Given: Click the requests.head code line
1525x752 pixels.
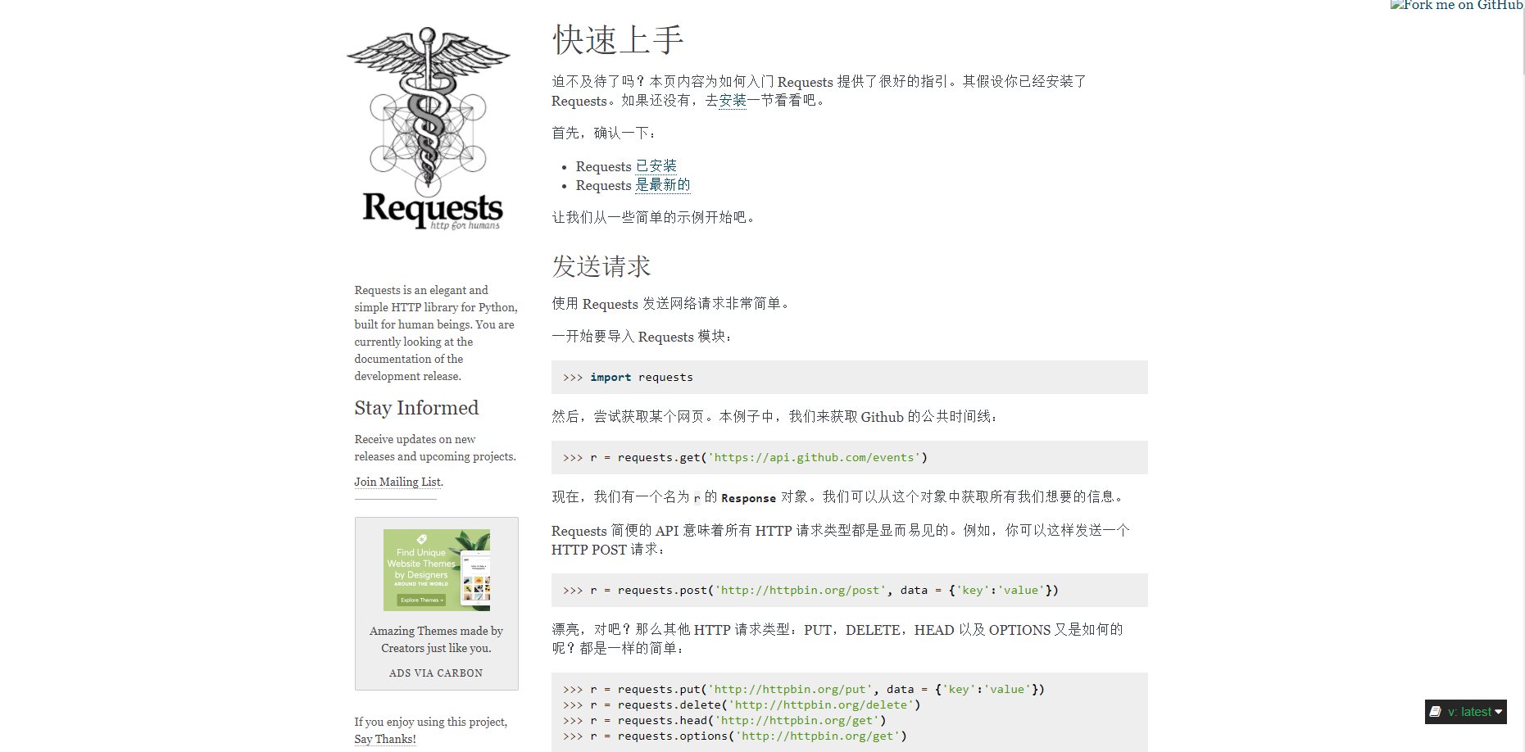Looking at the screenshot, I should (x=724, y=721).
